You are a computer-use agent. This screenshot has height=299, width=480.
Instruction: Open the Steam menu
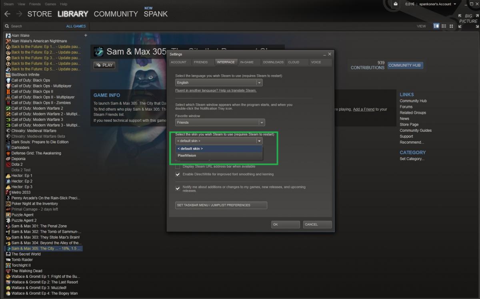coord(8,4)
